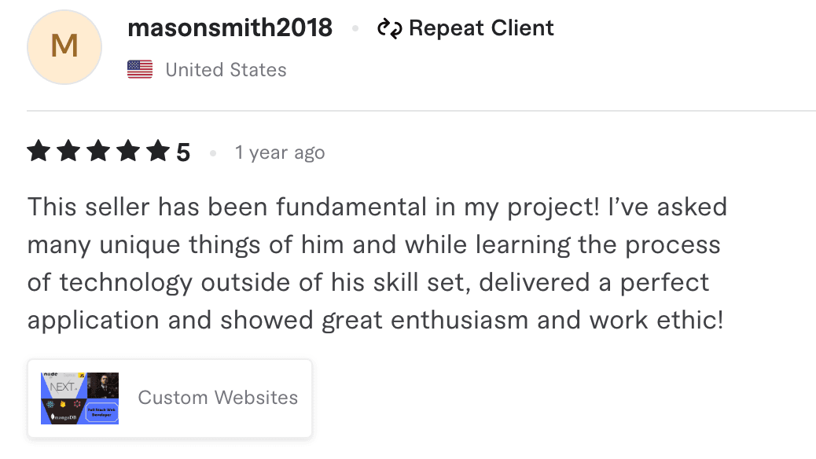The height and width of the screenshot is (459, 816).
Task: Click the gig thumbnail image
Action: point(79,398)
